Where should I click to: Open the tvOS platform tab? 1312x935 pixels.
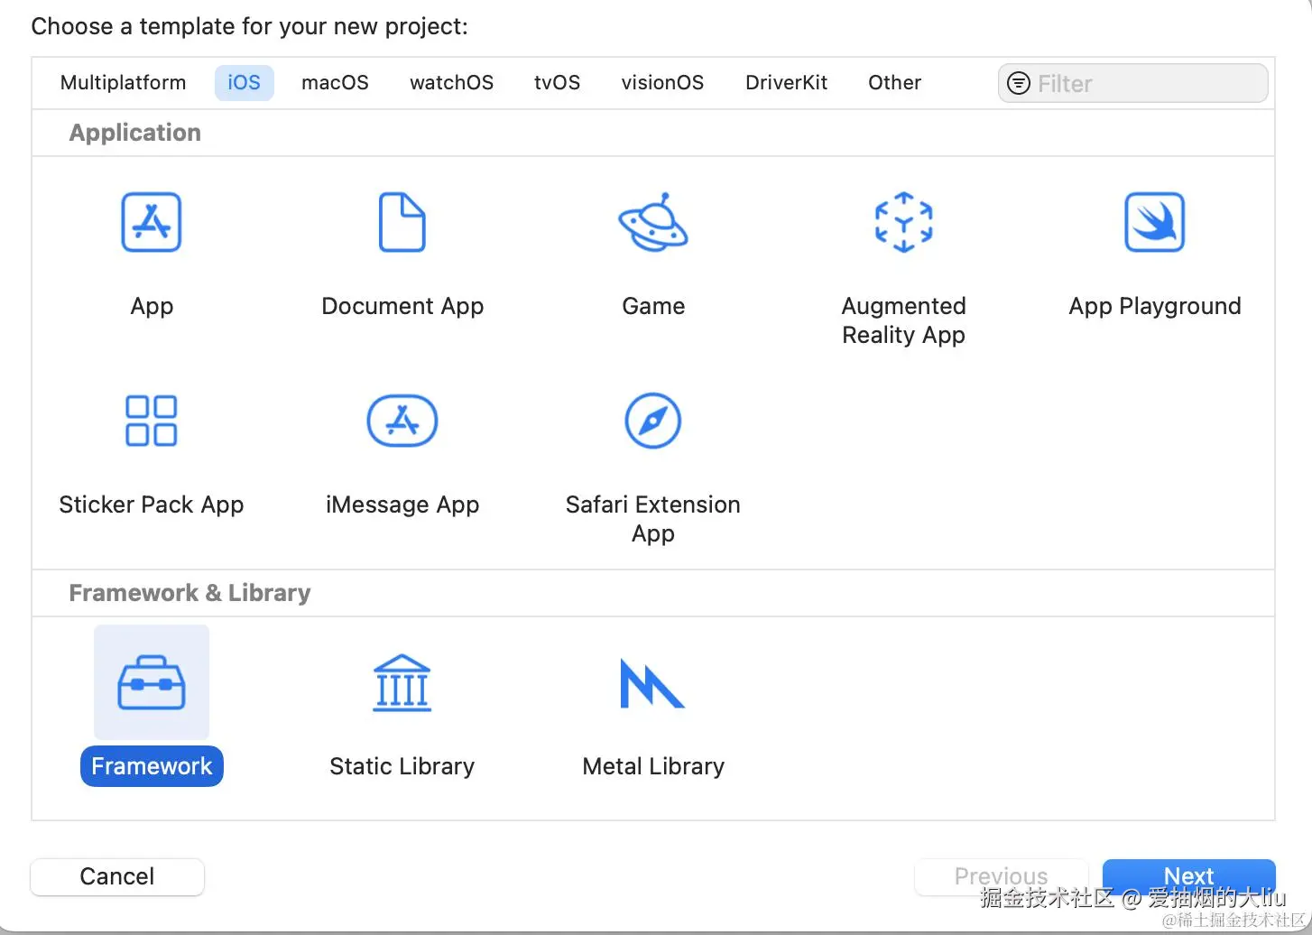(557, 82)
